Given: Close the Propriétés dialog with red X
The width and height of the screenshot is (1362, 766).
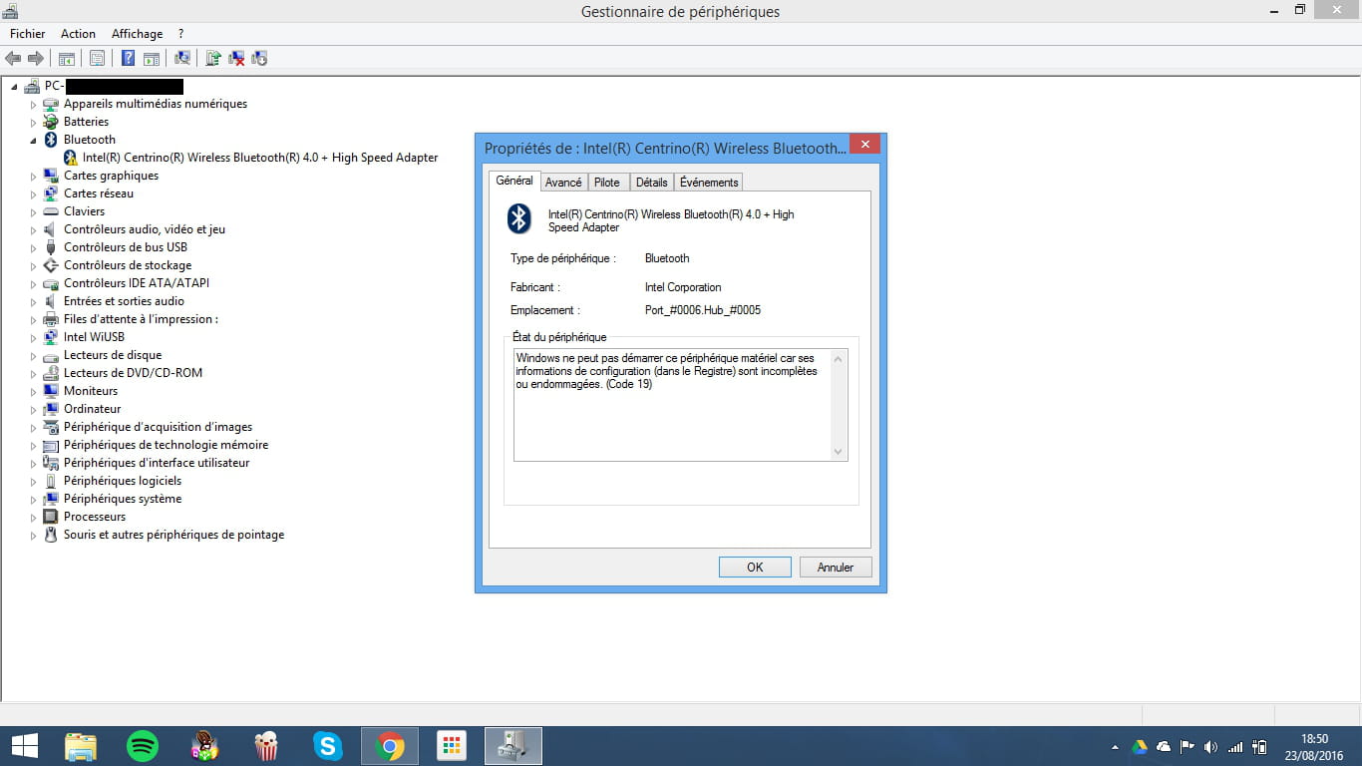Looking at the screenshot, I should 864,145.
